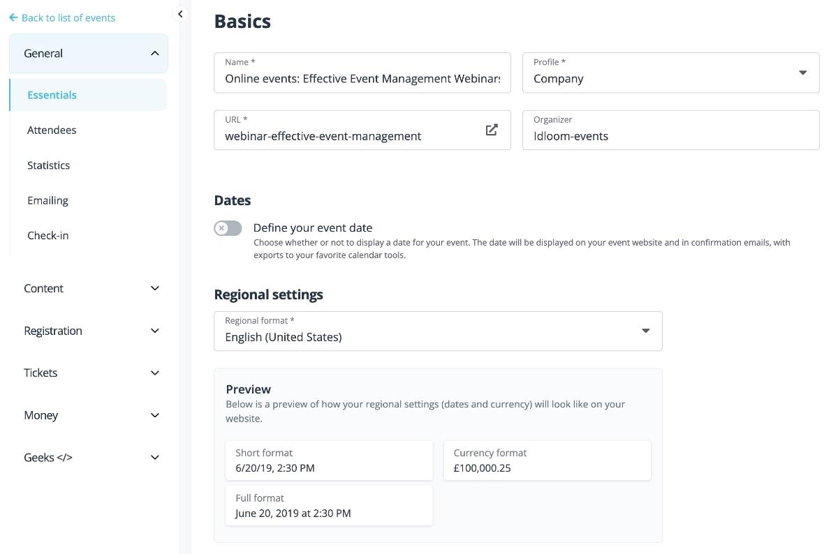Select Essentials in the sidebar
This screenshot has height=554, width=838.
pyautogui.click(x=52, y=95)
